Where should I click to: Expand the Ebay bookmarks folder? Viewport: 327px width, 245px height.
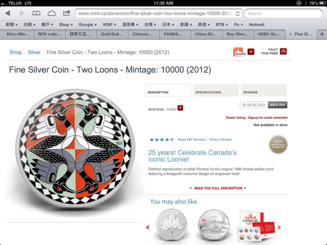66,24
